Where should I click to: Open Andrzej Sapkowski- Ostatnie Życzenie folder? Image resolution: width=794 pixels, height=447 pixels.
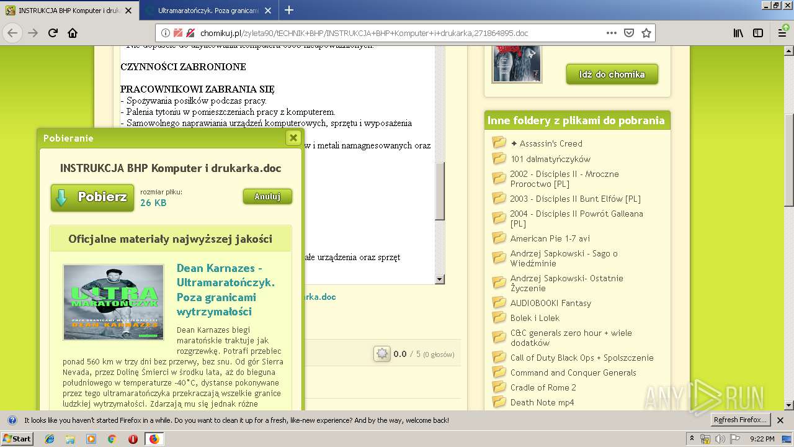566,283
